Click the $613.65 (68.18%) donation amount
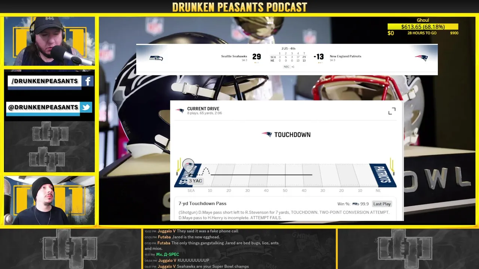This screenshot has height=269, width=479. [x=423, y=27]
